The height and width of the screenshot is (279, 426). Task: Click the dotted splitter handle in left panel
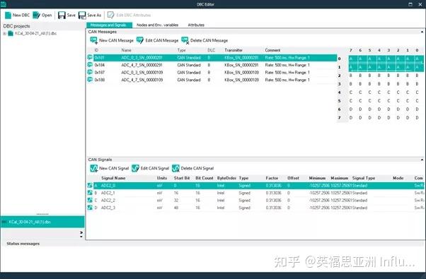click(42, 214)
